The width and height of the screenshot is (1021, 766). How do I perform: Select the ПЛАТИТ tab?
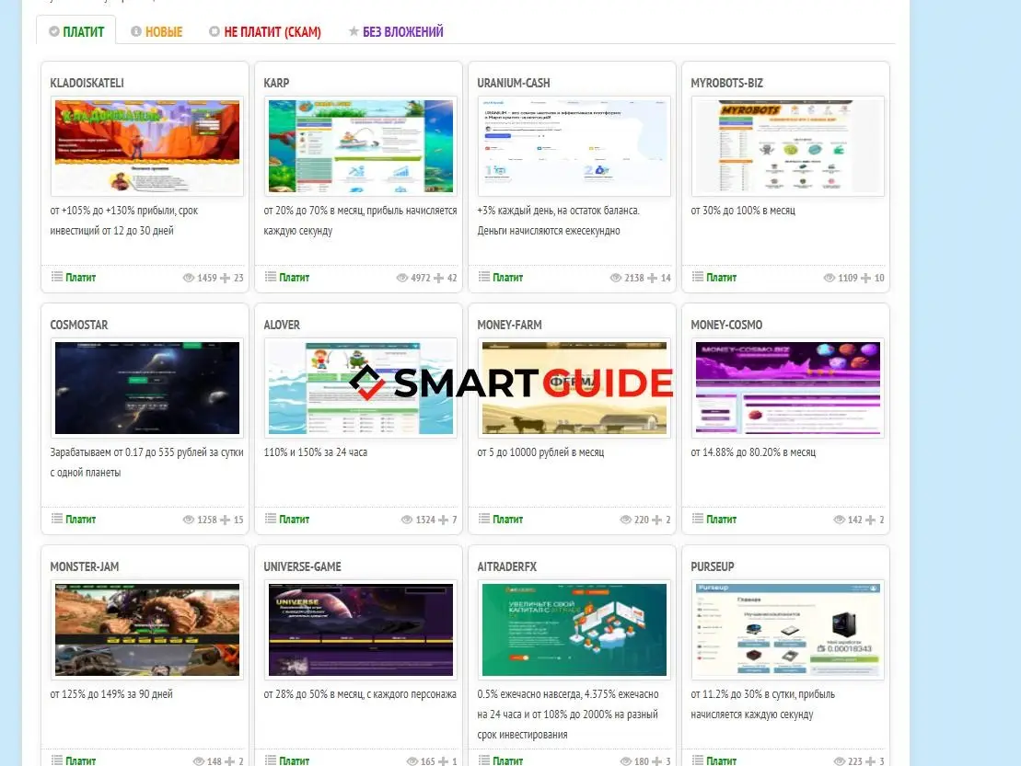[x=76, y=32]
